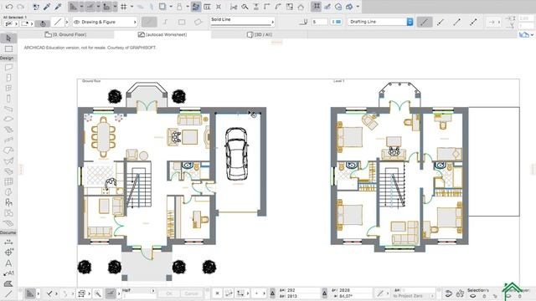Select the Pick Up Parameters eyedropper
Screen dimensions: 536x301
point(47,6)
